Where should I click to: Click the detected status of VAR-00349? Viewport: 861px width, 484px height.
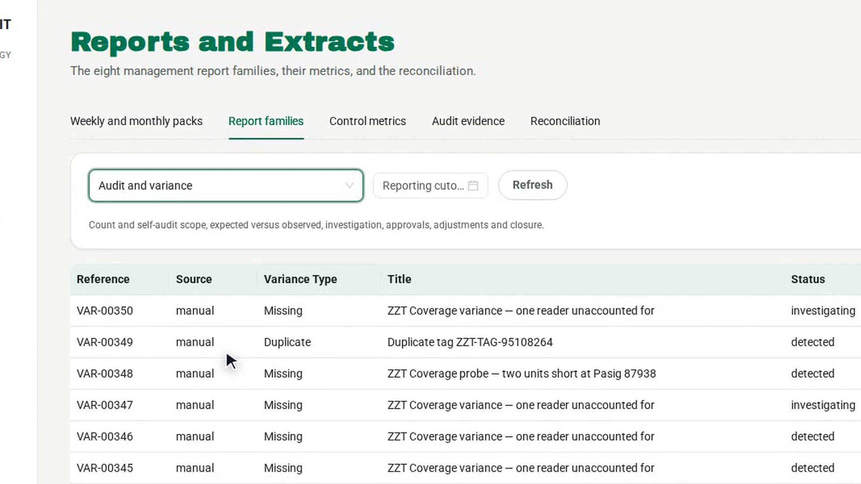813,342
